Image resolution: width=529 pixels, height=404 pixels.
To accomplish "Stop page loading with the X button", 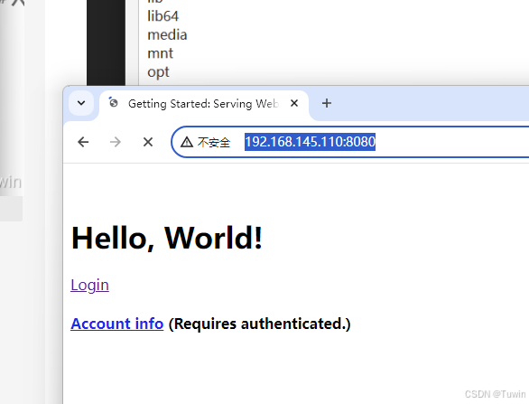I will coord(148,142).
